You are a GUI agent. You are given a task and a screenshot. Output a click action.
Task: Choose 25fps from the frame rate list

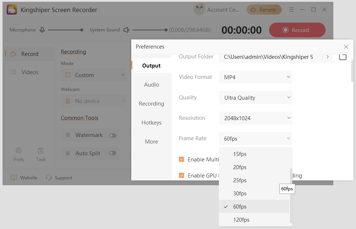point(254,180)
